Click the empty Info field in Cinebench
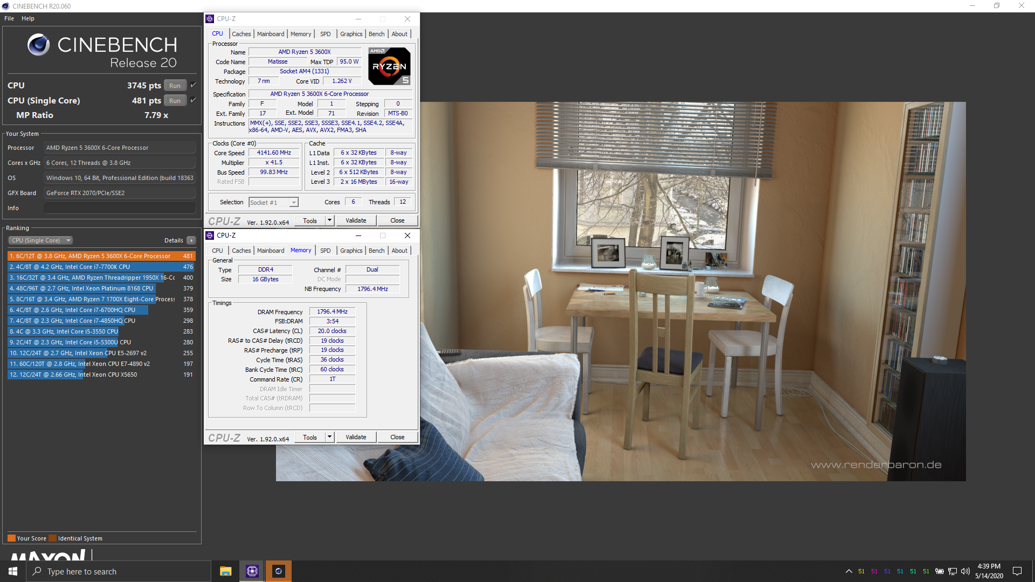Screen dimensions: 1035x582 120,208
